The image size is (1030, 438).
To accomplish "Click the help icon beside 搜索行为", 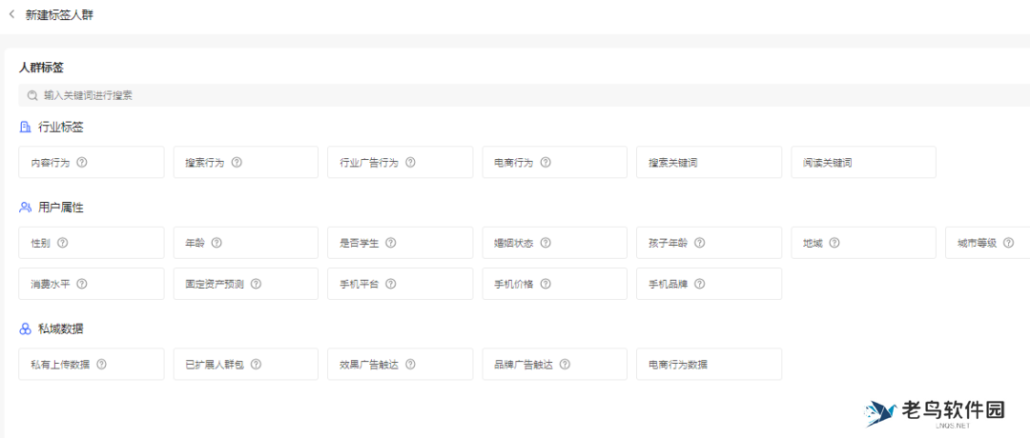I will pos(237,163).
